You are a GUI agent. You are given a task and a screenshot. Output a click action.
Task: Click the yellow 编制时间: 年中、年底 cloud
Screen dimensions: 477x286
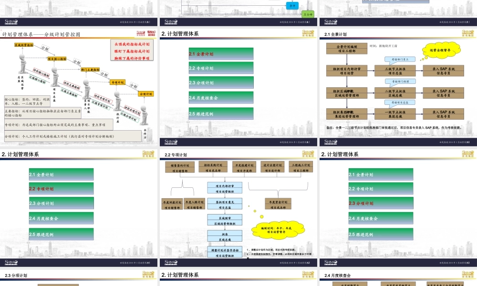pyautogui.click(x=278, y=230)
